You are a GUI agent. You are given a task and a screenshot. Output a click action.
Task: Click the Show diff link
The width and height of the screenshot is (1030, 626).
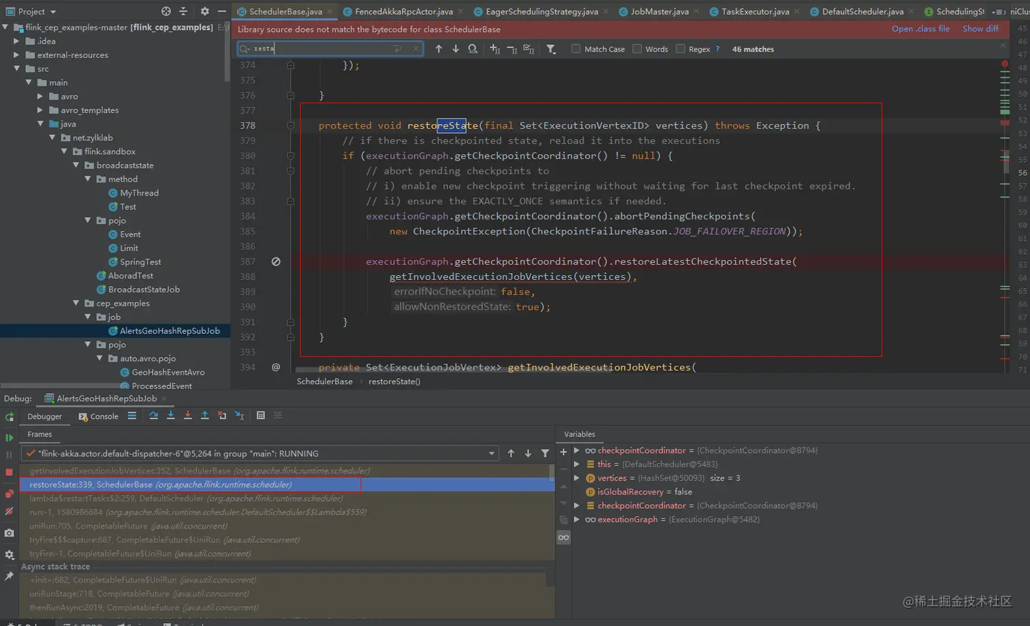[x=980, y=29]
